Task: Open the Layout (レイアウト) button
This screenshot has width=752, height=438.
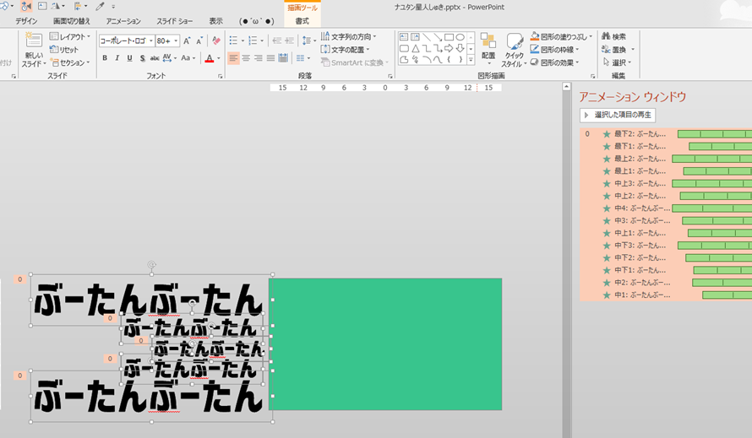Action: [70, 37]
